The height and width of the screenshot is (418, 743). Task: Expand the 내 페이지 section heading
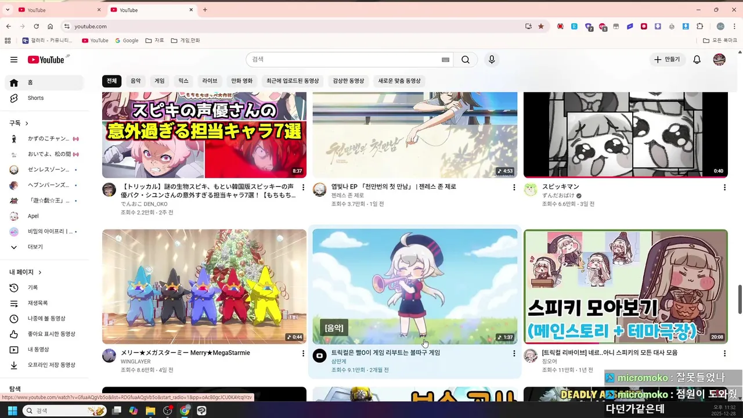(x=26, y=272)
